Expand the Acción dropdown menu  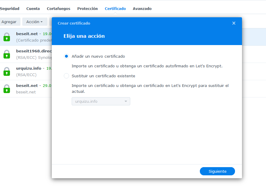point(35,22)
